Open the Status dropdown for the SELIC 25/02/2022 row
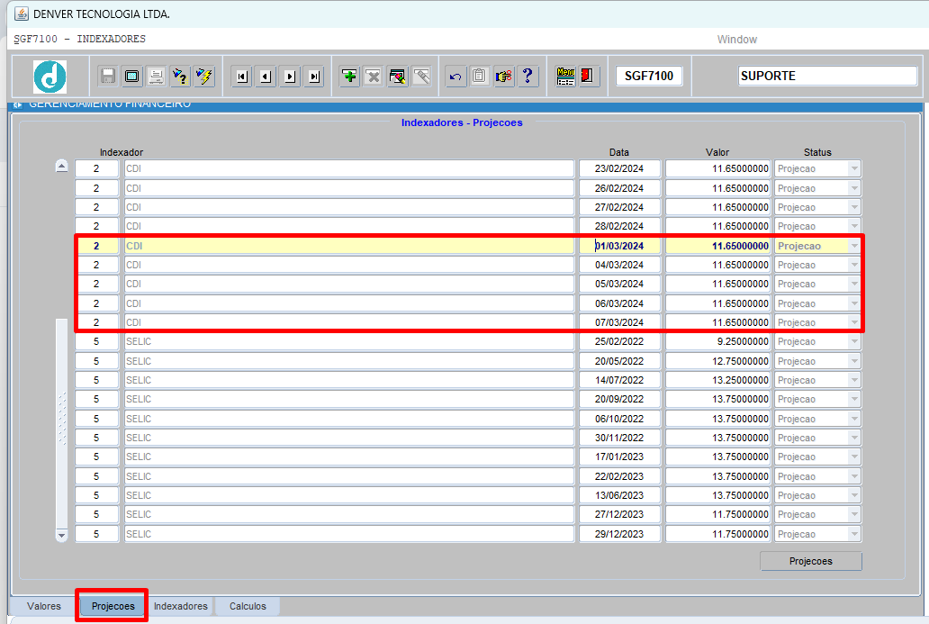Screen dimensions: 929x624 853,341
